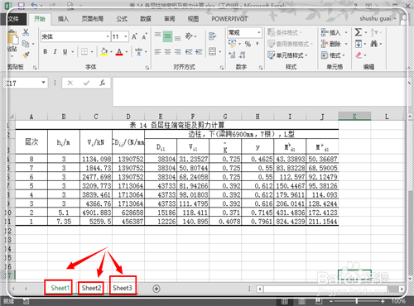The height and width of the screenshot is (306, 414).
Task: Click 格式 format cells button
Action: click(333, 55)
